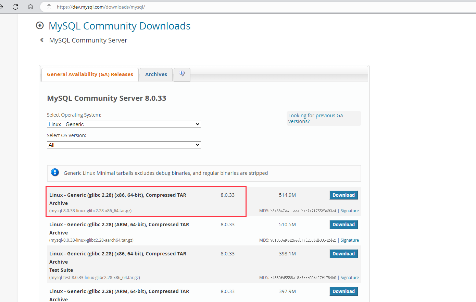
Task: Click the Select Operating System label
Action: pos(74,115)
